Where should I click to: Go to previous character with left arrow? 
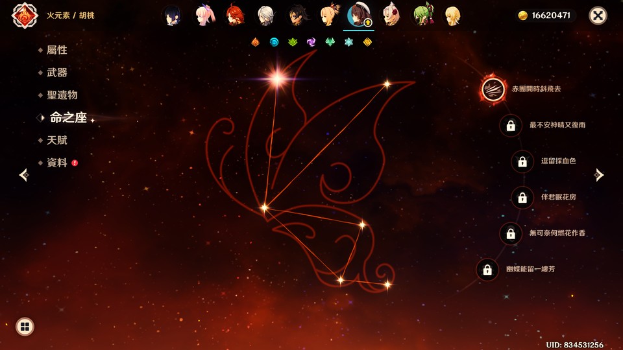coord(24,175)
